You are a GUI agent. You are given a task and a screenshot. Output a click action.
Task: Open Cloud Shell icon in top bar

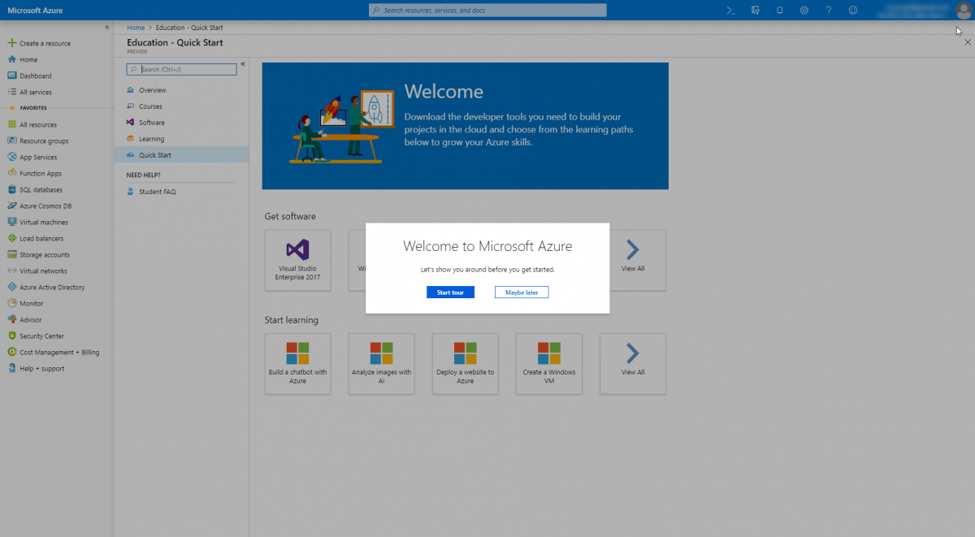coord(730,11)
